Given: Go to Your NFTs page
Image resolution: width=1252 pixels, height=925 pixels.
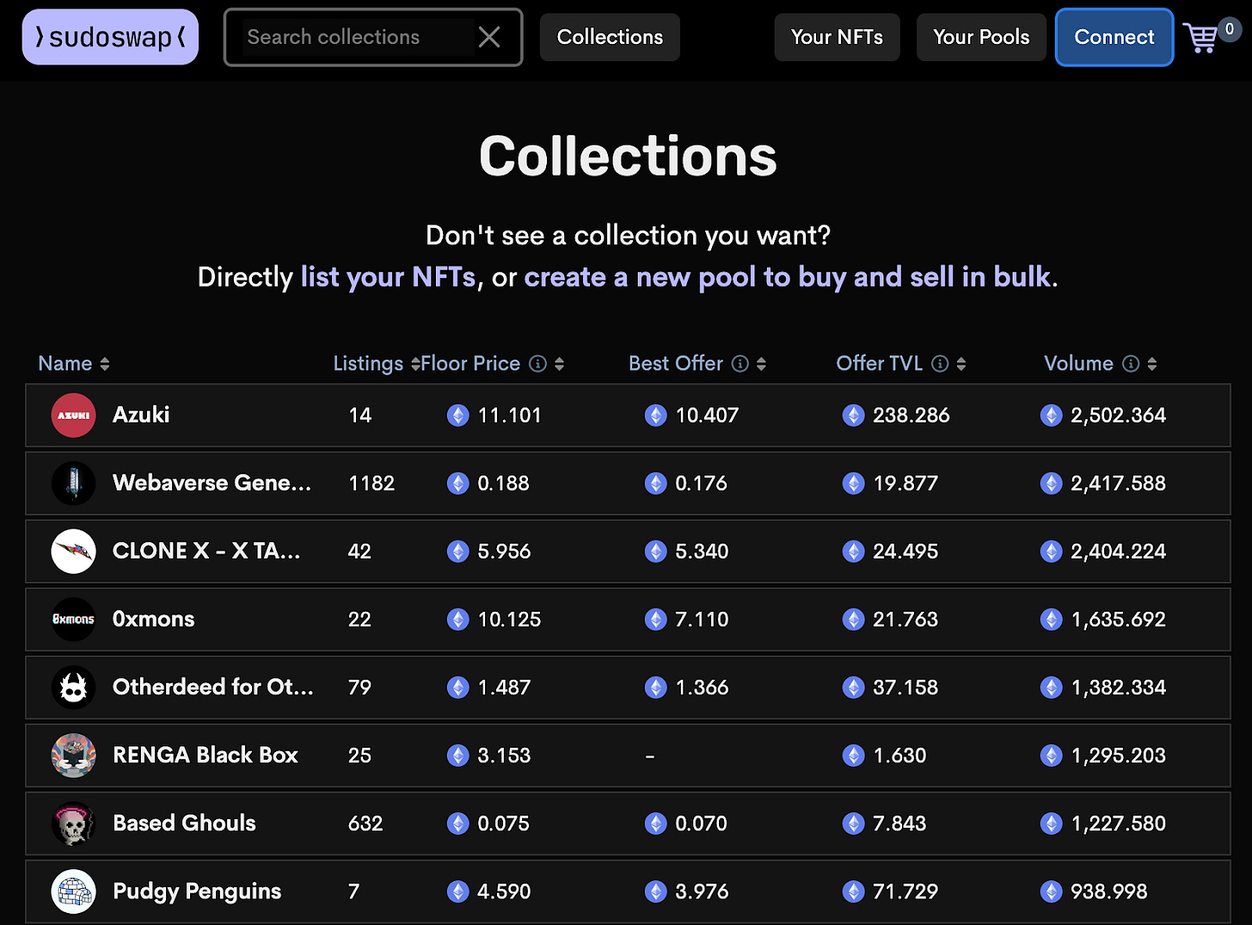Looking at the screenshot, I should tap(837, 37).
